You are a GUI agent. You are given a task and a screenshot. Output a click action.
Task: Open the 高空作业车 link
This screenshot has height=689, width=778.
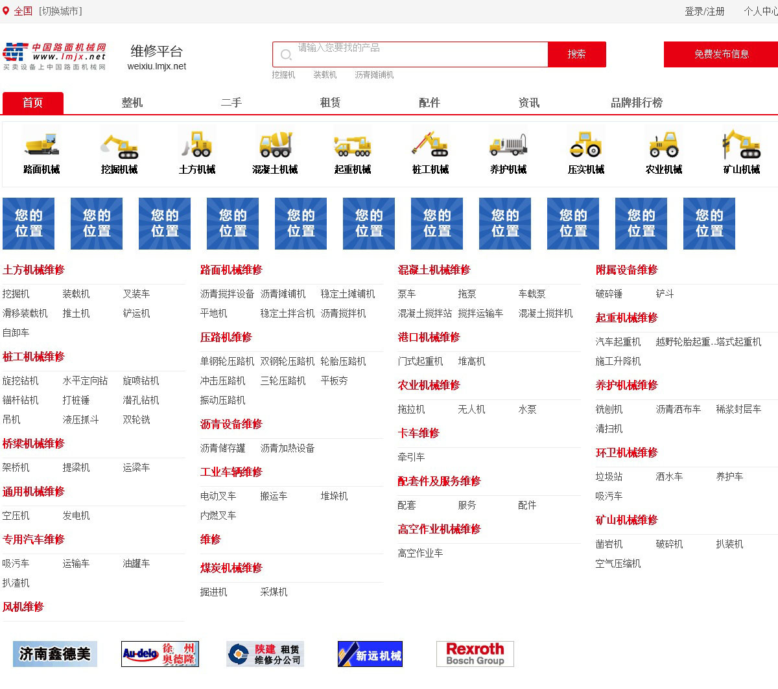[x=421, y=554]
